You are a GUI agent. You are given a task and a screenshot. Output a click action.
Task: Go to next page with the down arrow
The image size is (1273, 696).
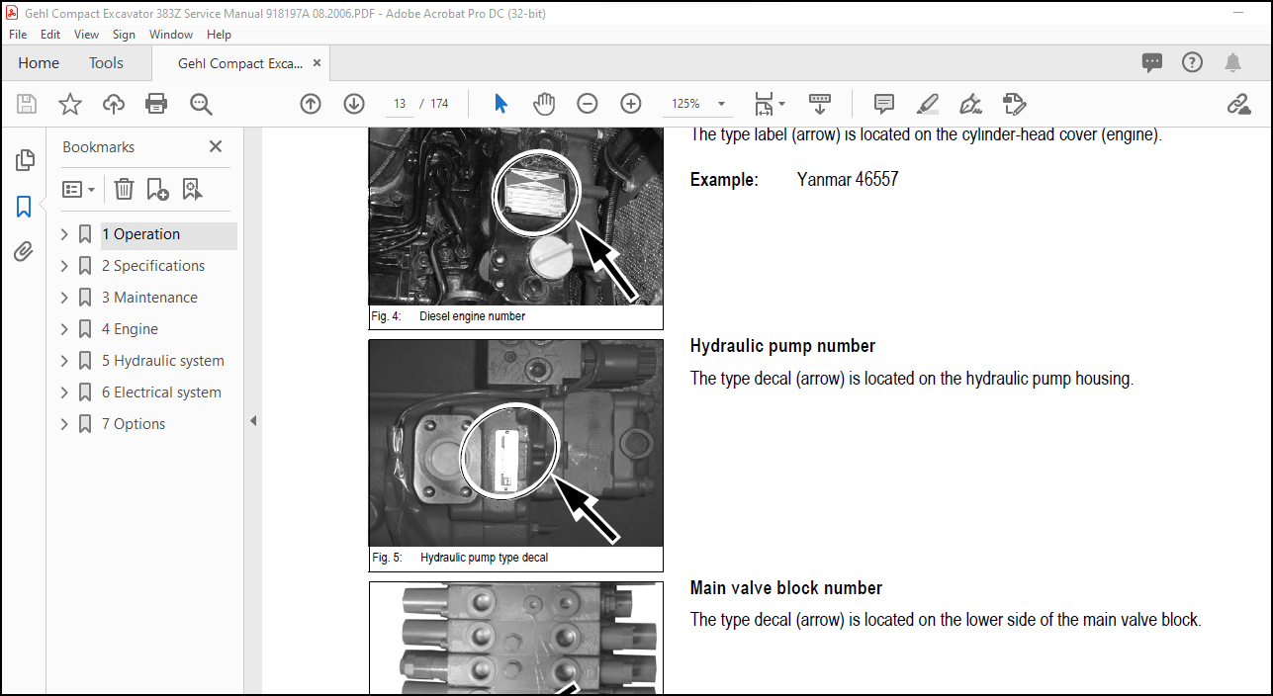(354, 104)
